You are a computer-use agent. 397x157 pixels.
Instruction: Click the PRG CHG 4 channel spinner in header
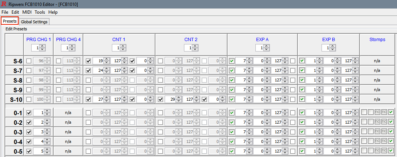tap(68, 48)
